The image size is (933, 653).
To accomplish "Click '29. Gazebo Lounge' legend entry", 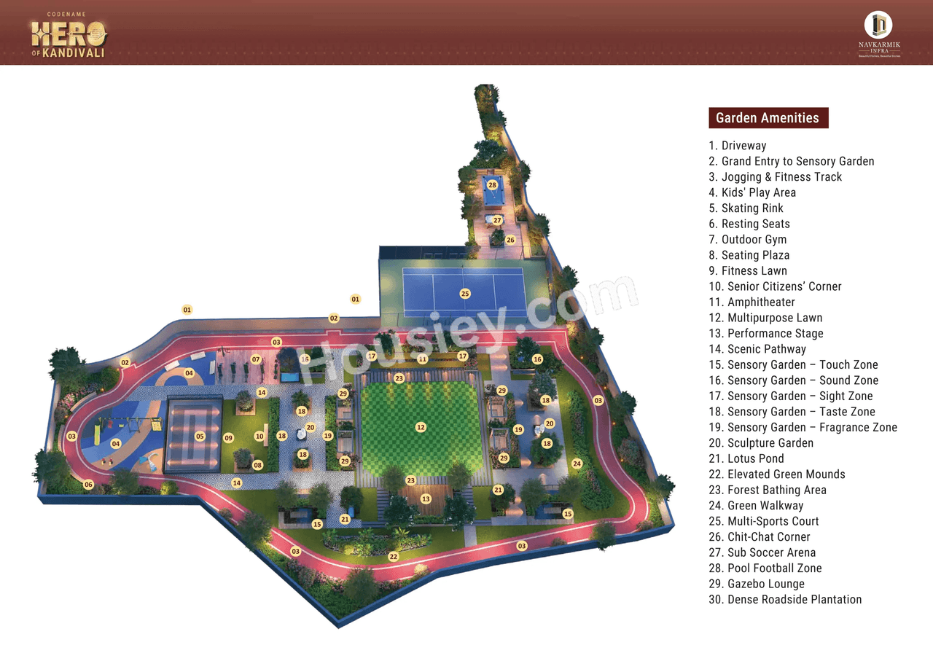I will pyautogui.click(x=757, y=584).
